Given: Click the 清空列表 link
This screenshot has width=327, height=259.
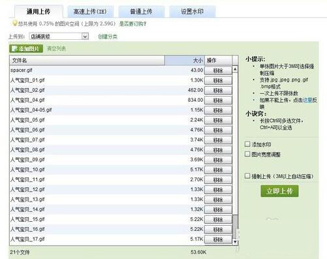Looking at the screenshot, I should click(x=56, y=49).
